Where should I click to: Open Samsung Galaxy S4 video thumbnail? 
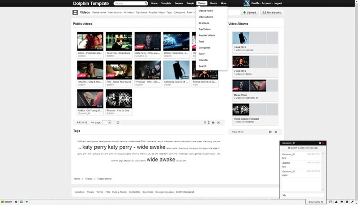point(176,70)
